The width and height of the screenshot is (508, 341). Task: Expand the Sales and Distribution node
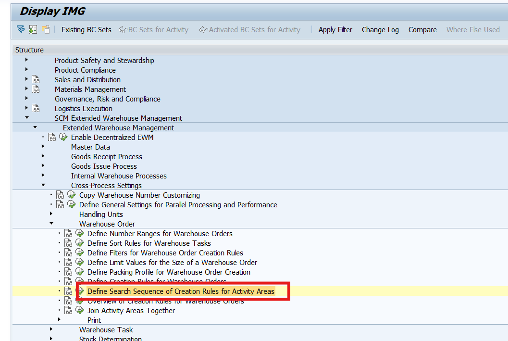(26, 79)
